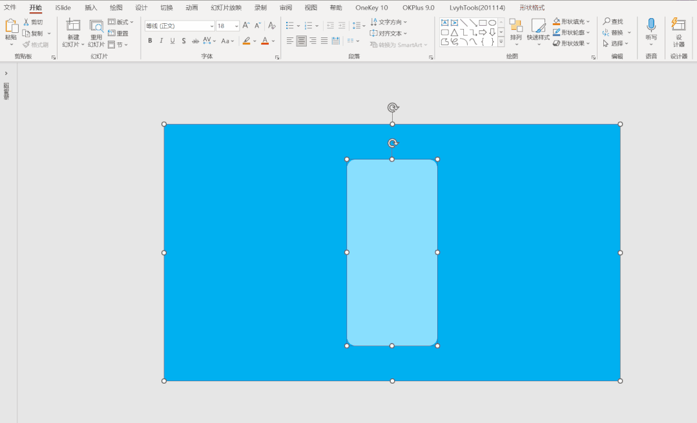
Task: Select the triangle shape in gallery
Action: pyautogui.click(x=454, y=32)
